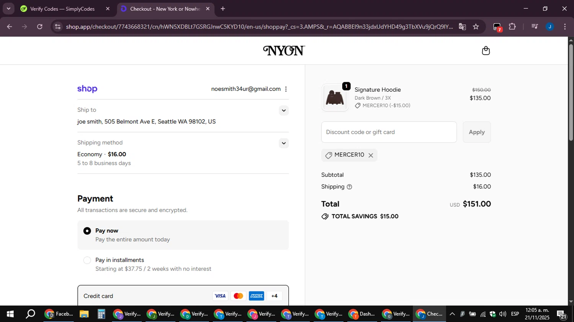Open the Calculator taskbar icon
Image resolution: width=574 pixels, height=322 pixels.
[101, 314]
